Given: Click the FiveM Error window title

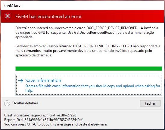Looking at the screenshot, I should tap(13, 5).
